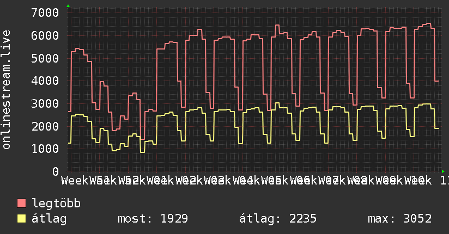Click the 4000 y-axis label

[x=45, y=81]
